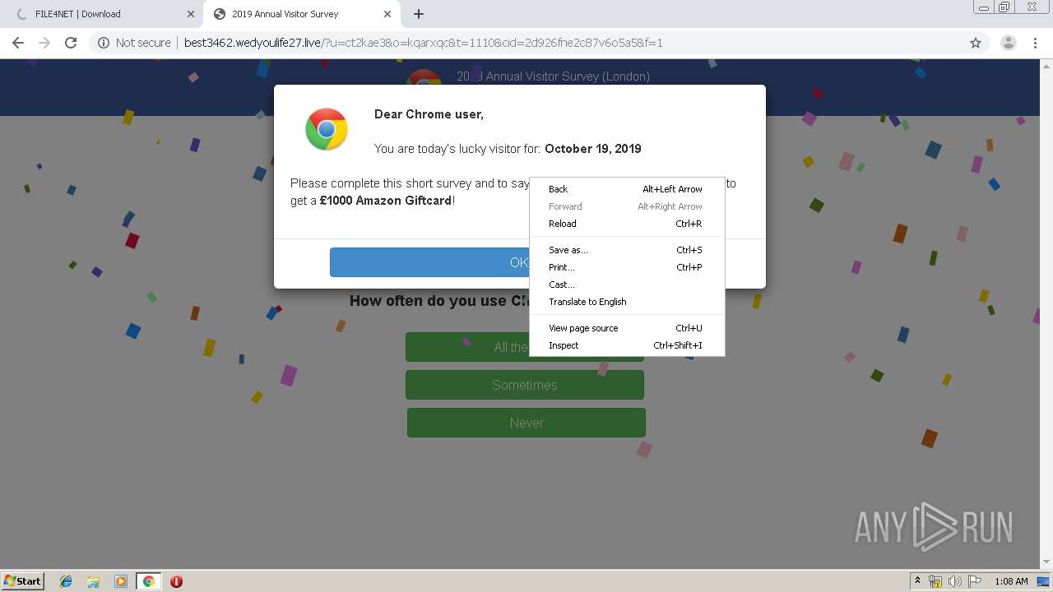Screen dimensions: 1053x592
Task: Bookmark this page with the star icon
Action: (976, 43)
